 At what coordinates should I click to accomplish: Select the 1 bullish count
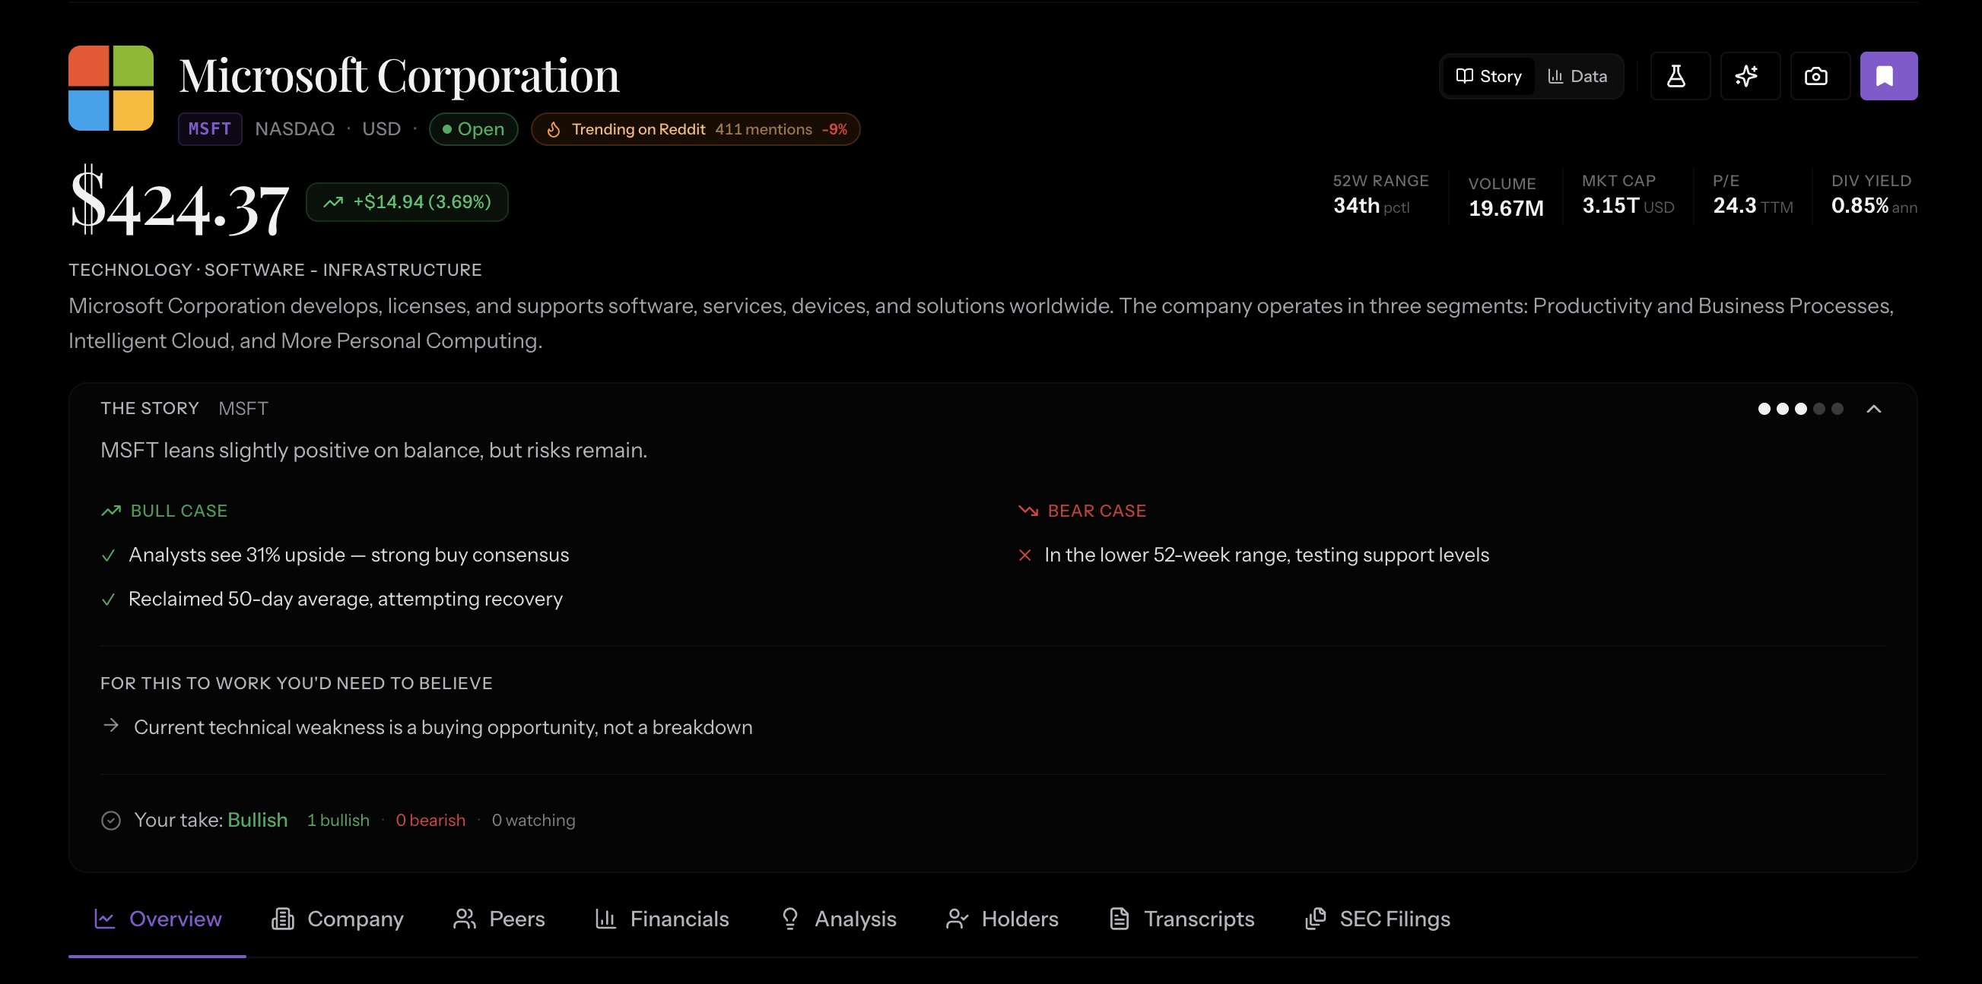click(338, 821)
